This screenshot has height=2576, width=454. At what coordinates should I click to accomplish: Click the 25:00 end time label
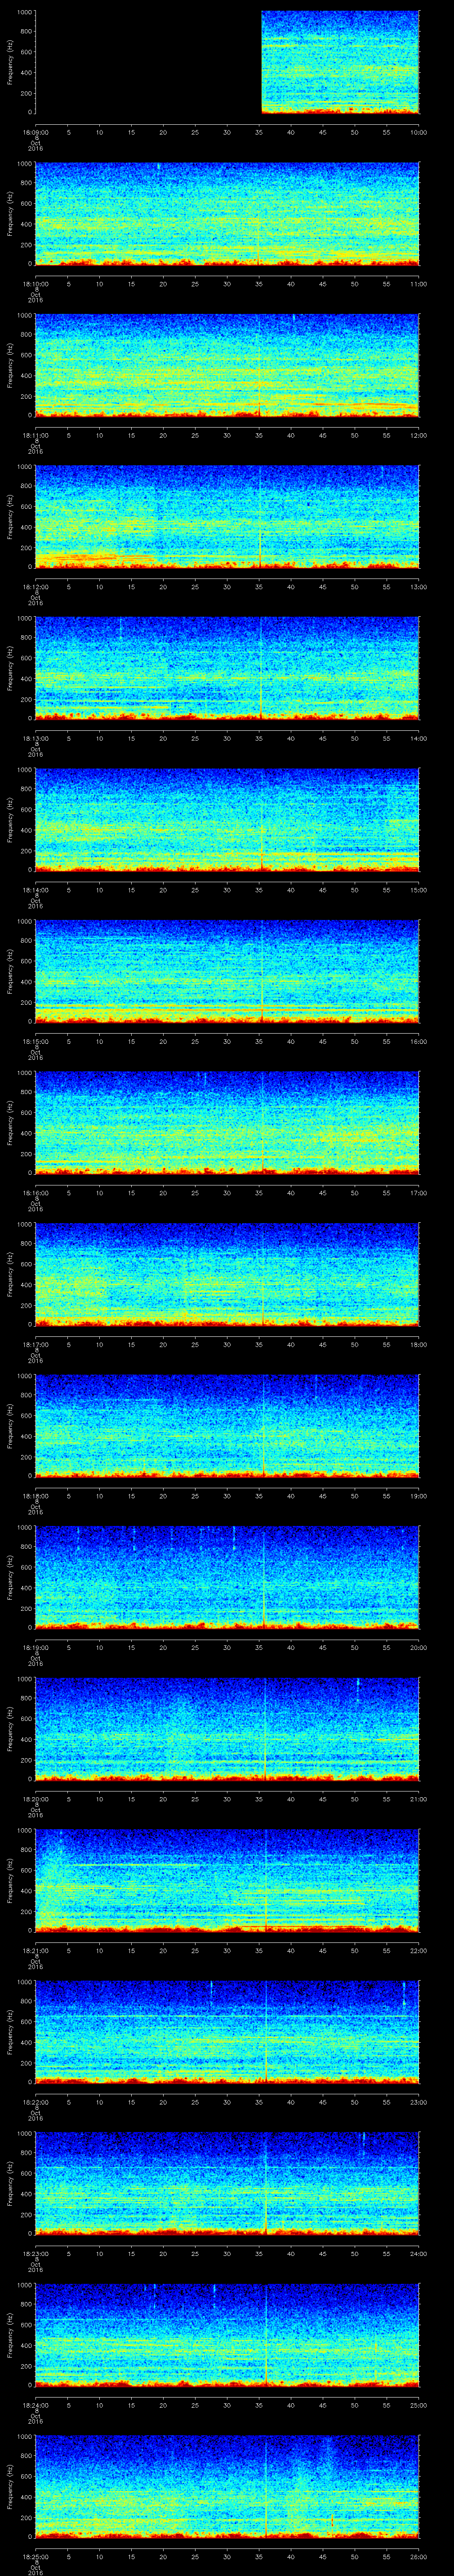click(x=418, y=2405)
